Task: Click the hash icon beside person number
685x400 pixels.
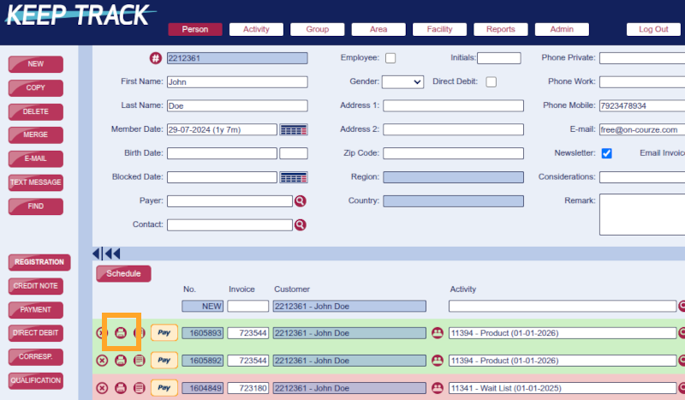Action: click(x=155, y=58)
